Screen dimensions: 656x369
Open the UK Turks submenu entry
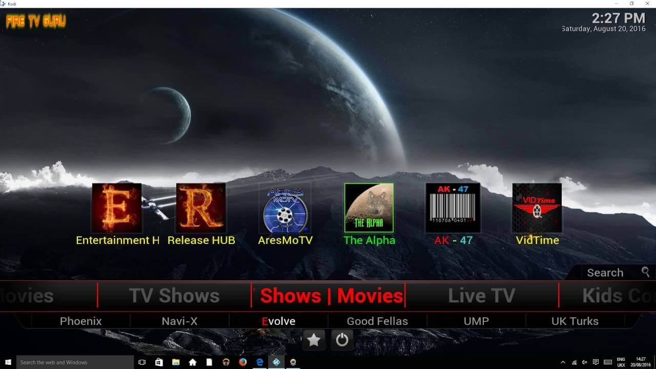click(x=575, y=321)
